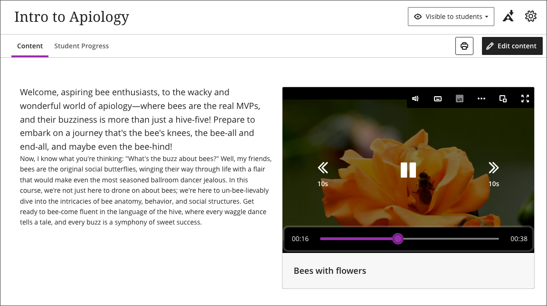Screen dimensions: 547x306
Task: Click the 00:16 elapsed time label
Action: coord(300,239)
